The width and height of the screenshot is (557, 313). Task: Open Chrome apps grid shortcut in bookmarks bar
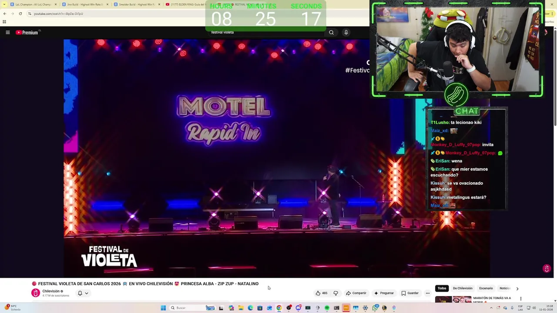tap(4, 22)
